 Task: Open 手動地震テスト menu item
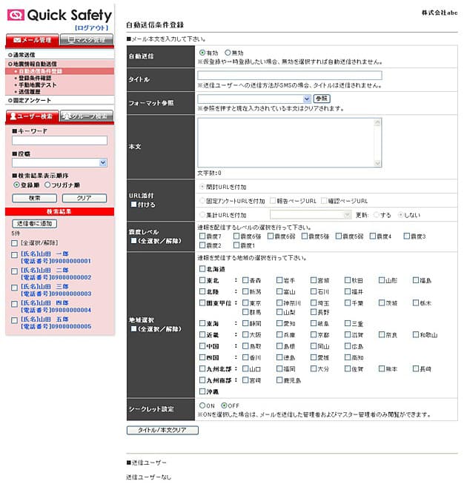tap(37, 85)
